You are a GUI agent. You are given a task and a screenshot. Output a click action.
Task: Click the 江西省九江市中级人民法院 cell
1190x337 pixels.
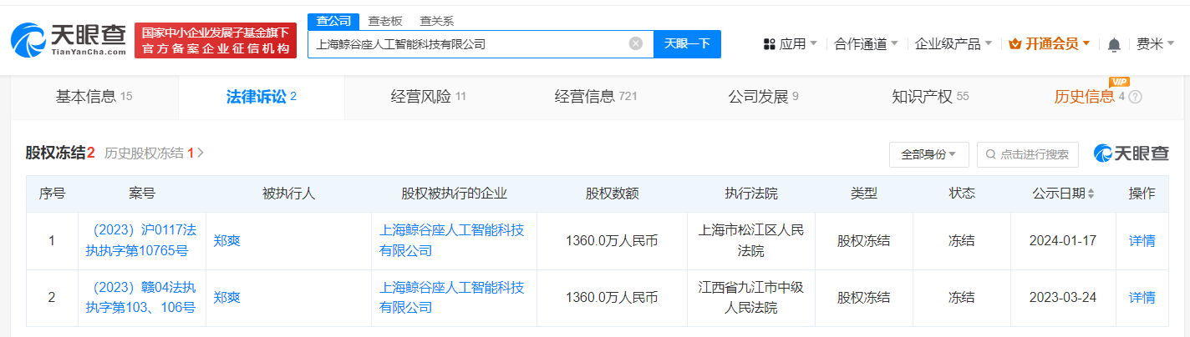click(751, 297)
